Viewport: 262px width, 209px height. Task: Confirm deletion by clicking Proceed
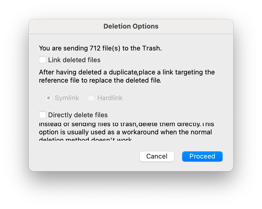click(x=202, y=156)
